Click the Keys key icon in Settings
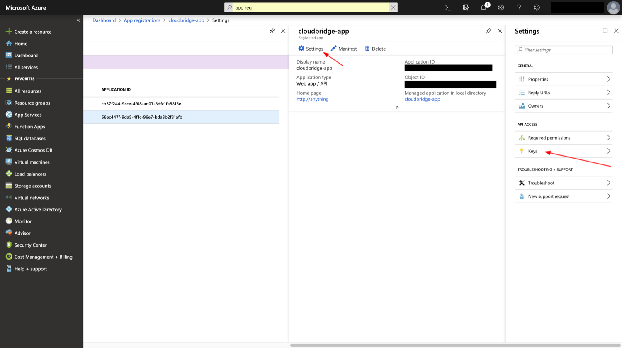 pos(522,151)
